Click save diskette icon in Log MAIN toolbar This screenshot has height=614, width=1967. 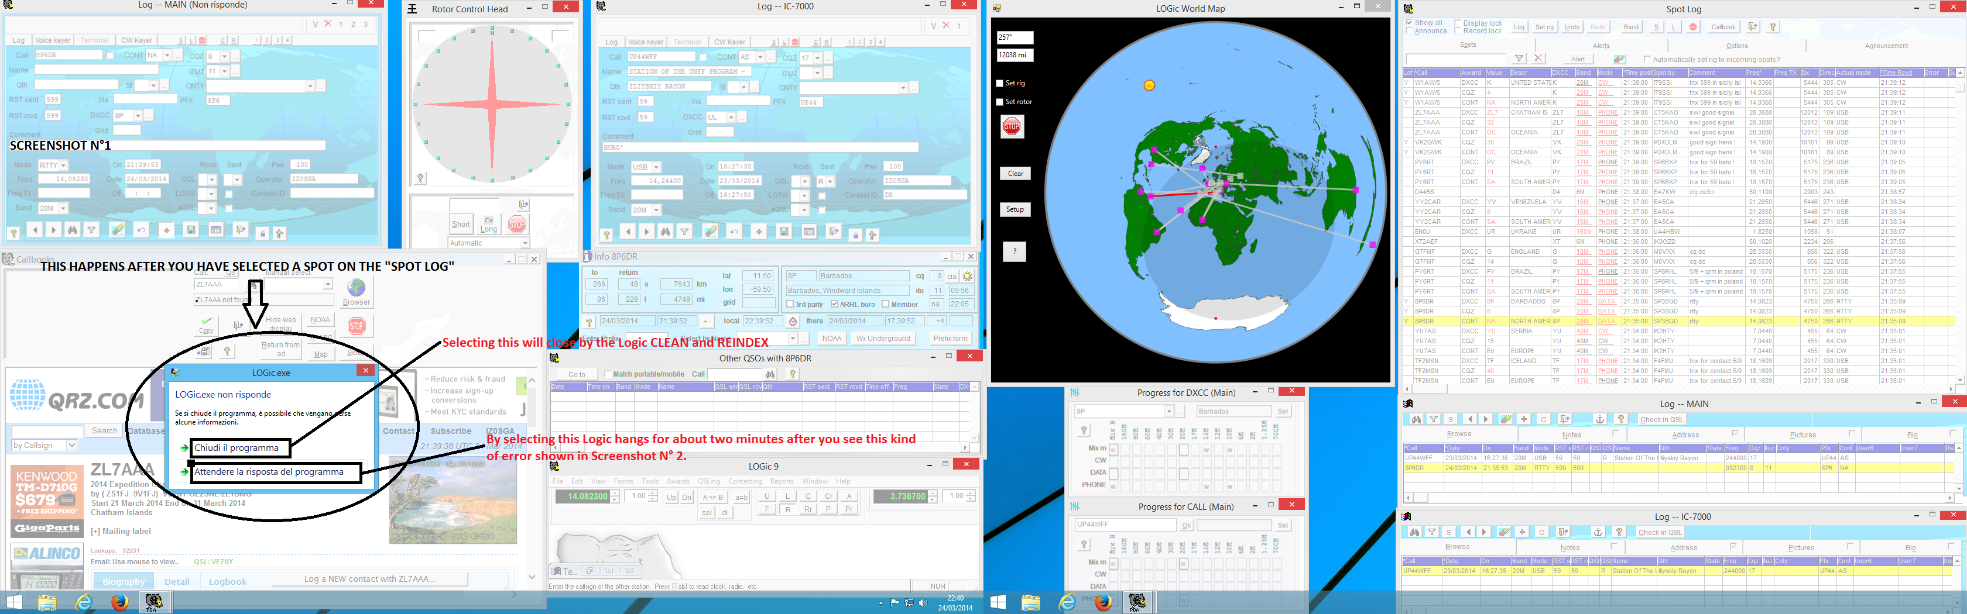(x=191, y=230)
